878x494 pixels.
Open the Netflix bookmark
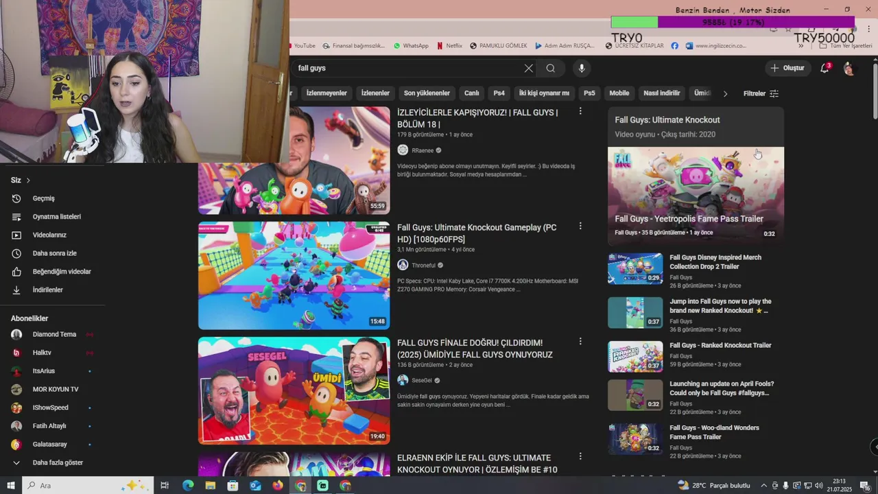(x=449, y=46)
